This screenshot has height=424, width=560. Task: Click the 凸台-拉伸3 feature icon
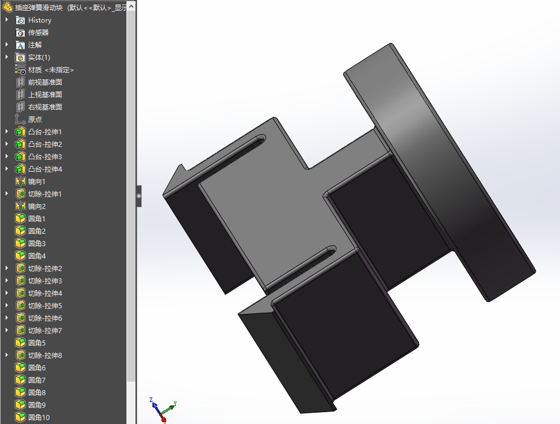pos(20,157)
